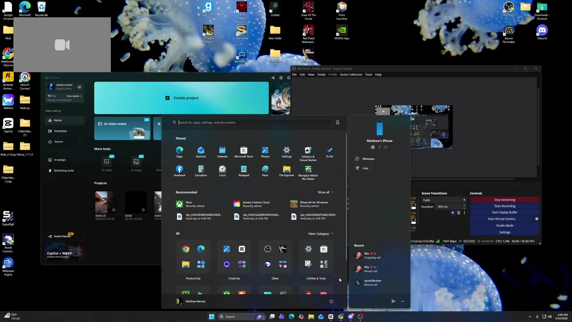Open Facebook pinned app
This screenshot has height=322, width=572.
coord(179,171)
